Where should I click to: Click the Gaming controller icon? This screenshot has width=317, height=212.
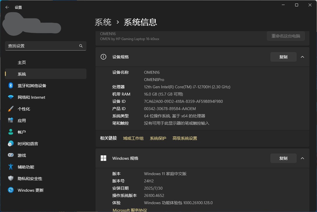click(x=11, y=155)
